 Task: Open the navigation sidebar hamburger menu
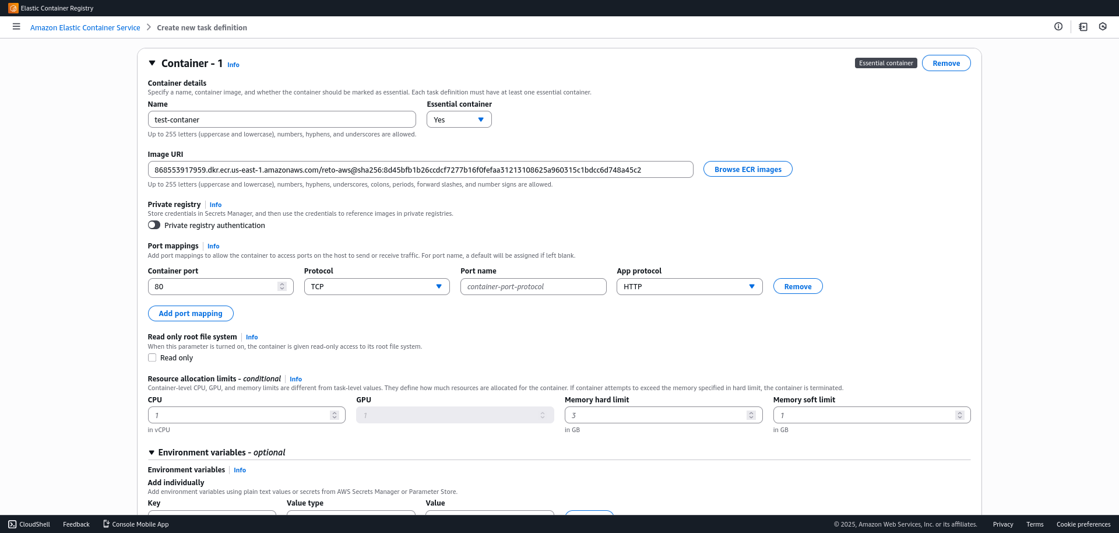coord(16,27)
